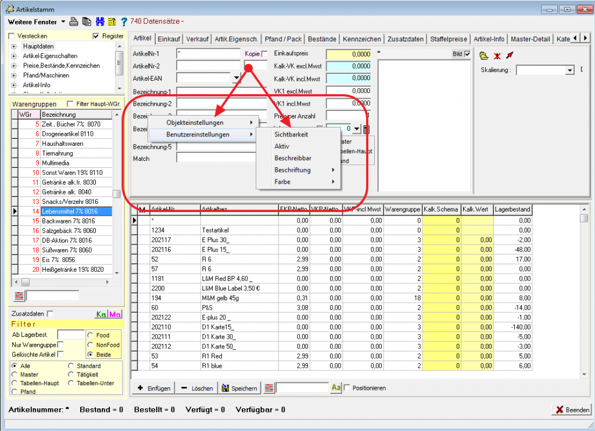Enable Nur Warengruppe checkbox
595x431 pixels.
point(60,345)
